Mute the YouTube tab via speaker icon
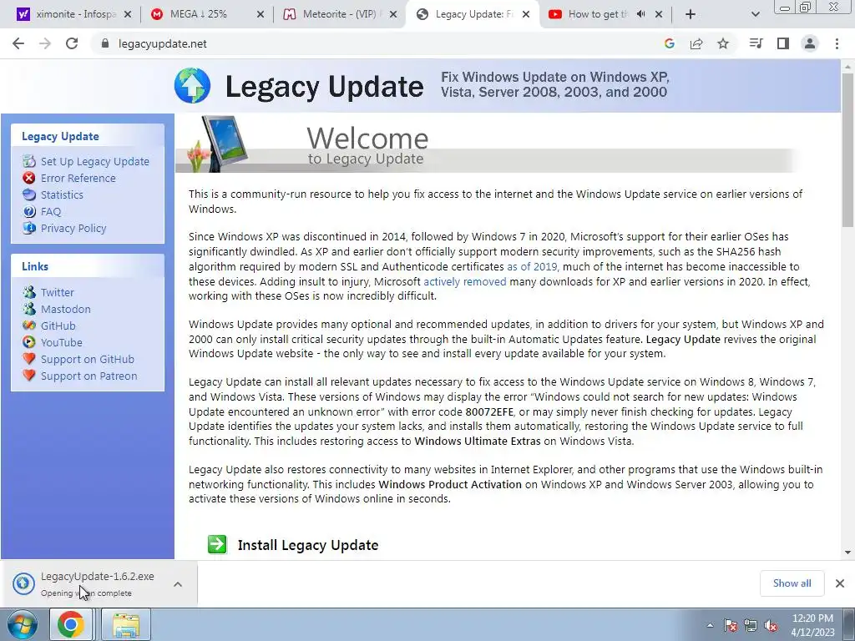 [x=641, y=14]
